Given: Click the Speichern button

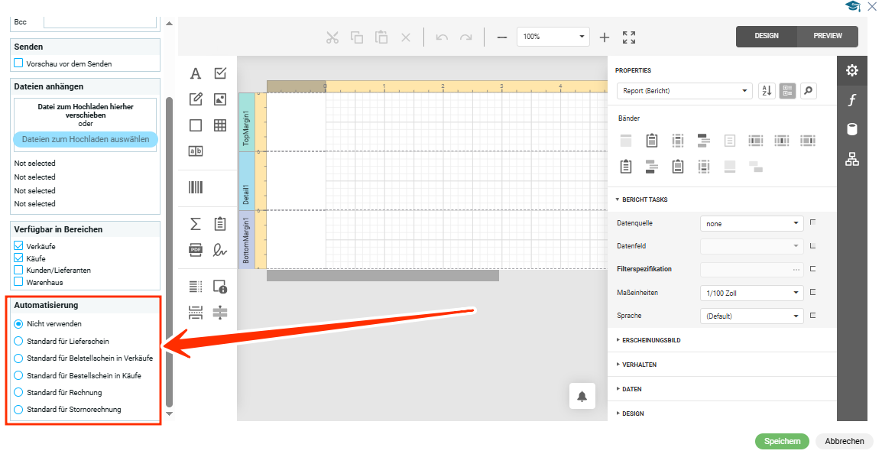Looking at the screenshot, I should (781, 441).
